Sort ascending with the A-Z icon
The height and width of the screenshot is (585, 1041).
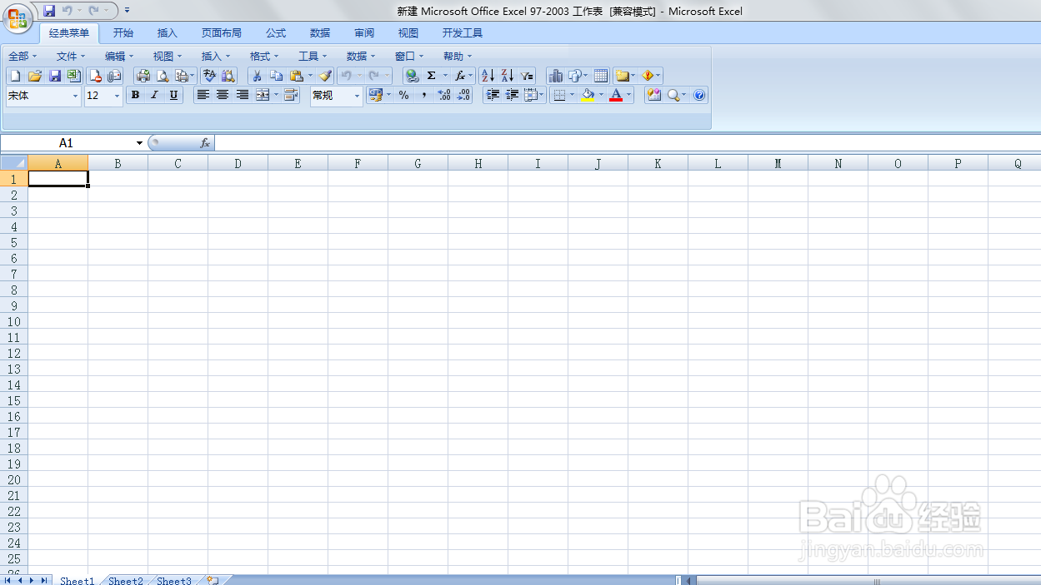[x=488, y=76]
